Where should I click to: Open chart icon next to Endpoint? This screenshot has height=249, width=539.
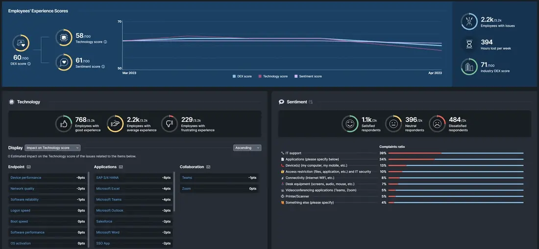[x=29, y=167]
